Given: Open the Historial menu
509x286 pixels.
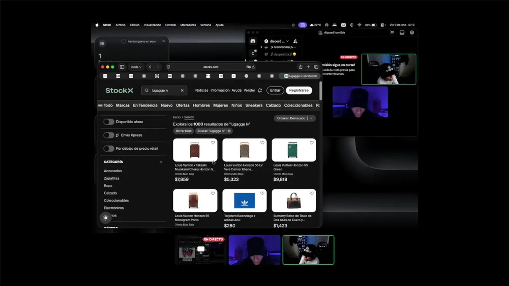Looking at the screenshot, I should click(171, 25).
